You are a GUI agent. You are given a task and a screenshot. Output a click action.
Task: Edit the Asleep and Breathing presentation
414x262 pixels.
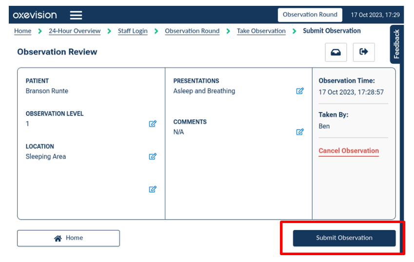point(300,91)
